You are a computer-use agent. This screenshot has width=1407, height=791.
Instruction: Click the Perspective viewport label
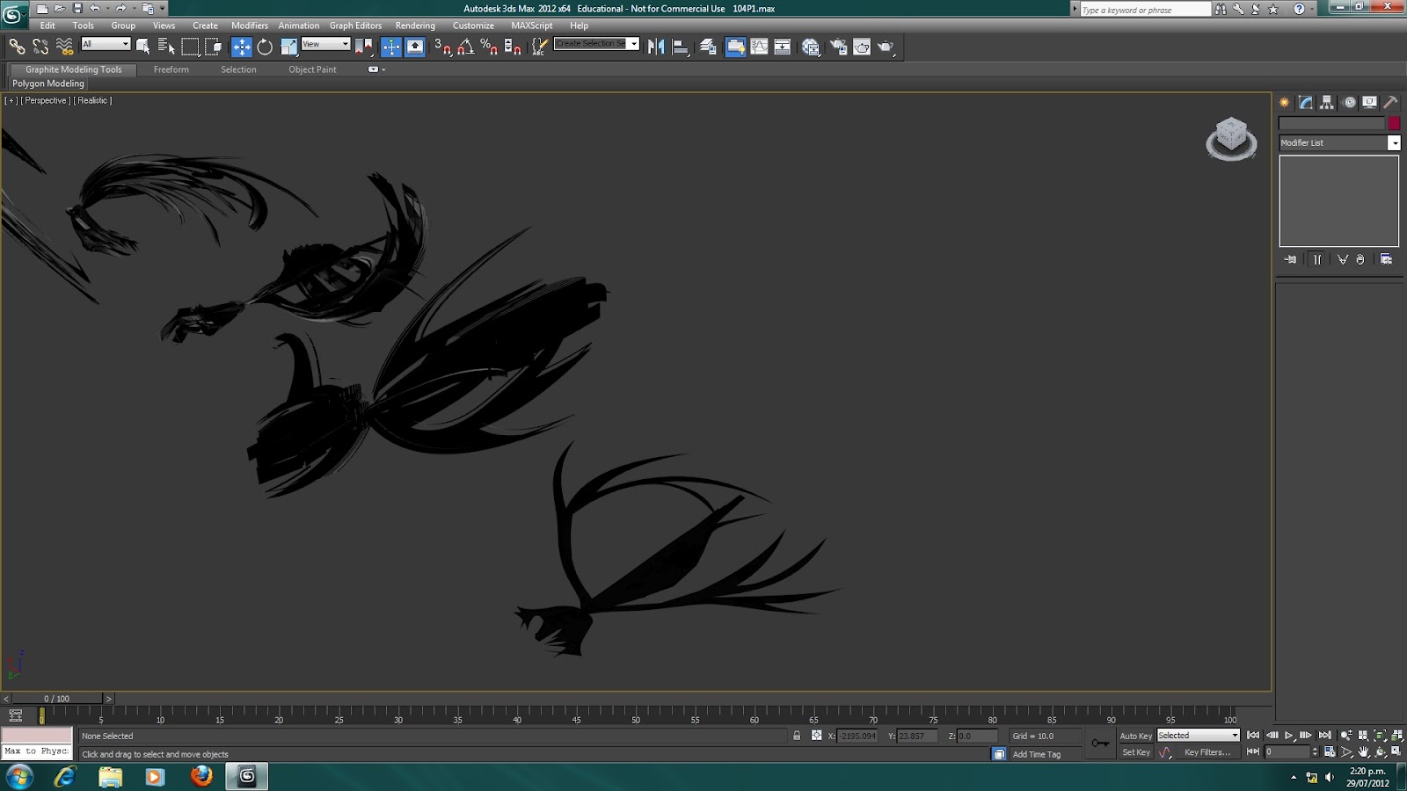coord(46,100)
